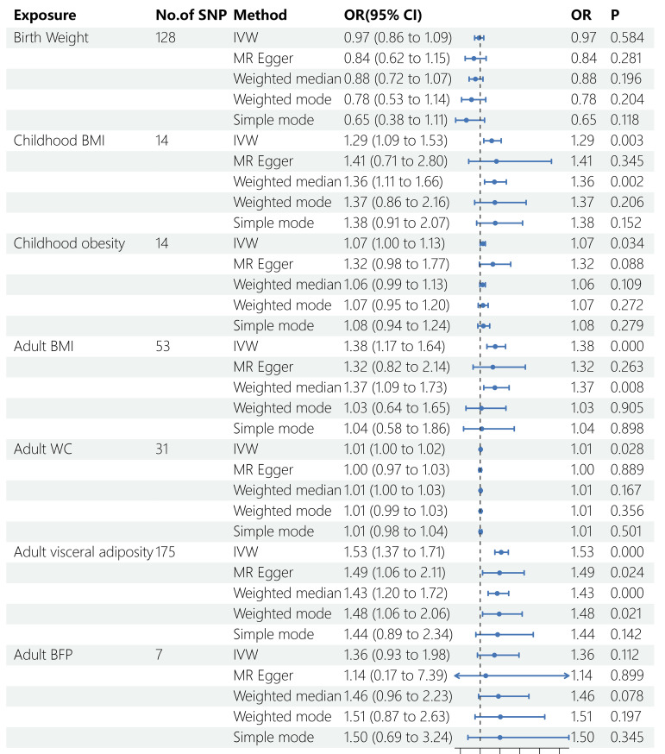Viewport: 665px width, 754px height.
Task: Click the Adult visceral adiposity IVW estimate dot
Action: (x=501, y=552)
